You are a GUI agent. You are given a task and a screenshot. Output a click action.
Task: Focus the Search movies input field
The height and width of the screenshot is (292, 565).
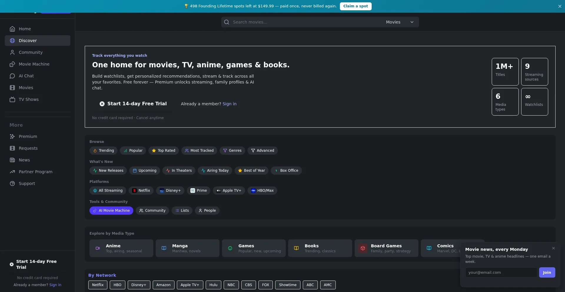(306, 22)
